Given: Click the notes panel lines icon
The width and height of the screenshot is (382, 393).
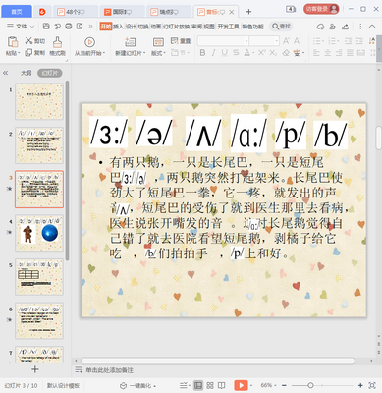Looking at the screenshot, I should 79,370.
